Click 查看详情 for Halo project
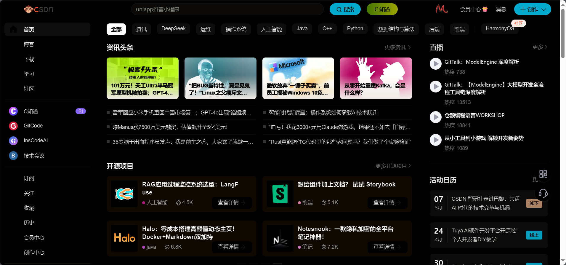Viewport: 566px width, 265px height. click(x=232, y=247)
